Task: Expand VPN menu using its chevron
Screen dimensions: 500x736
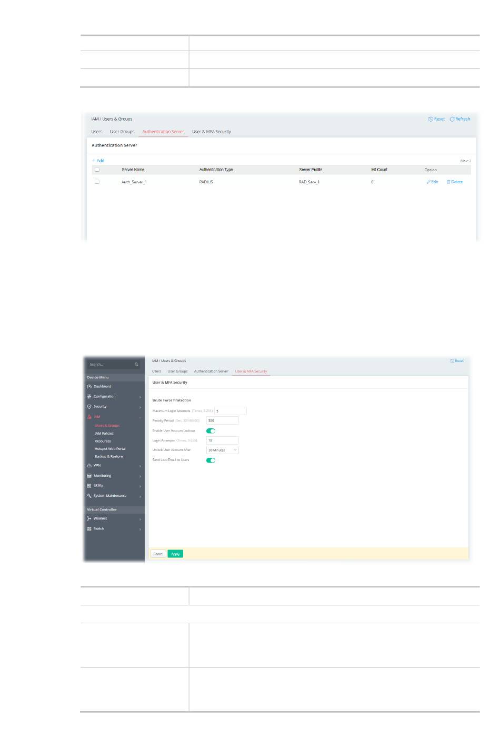Action: 140,466
